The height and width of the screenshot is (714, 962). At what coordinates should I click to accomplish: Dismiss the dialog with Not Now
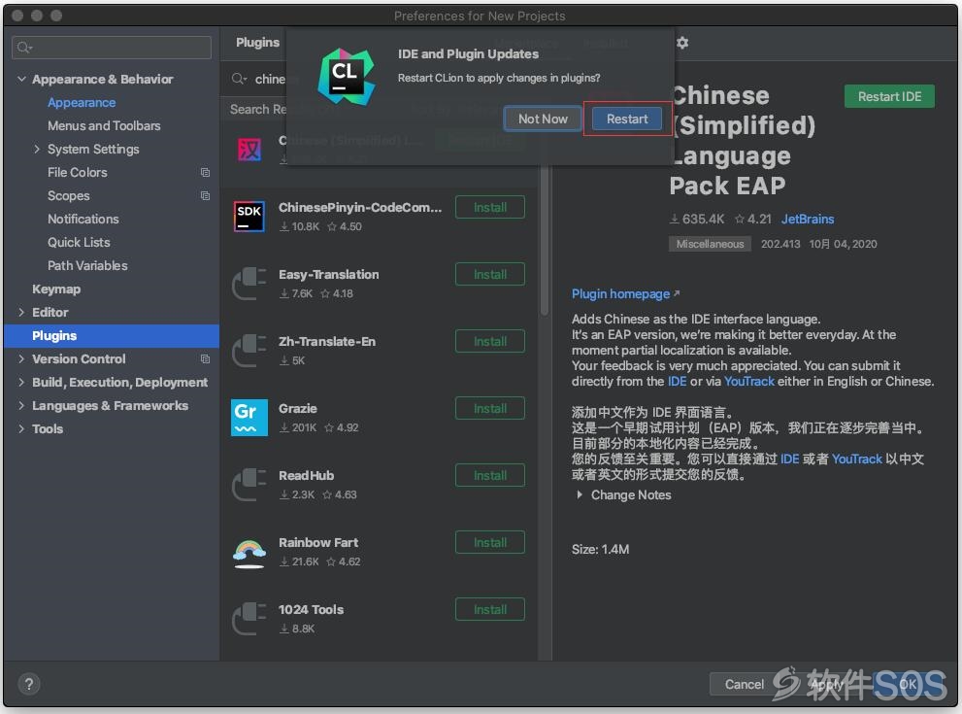tap(543, 119)
